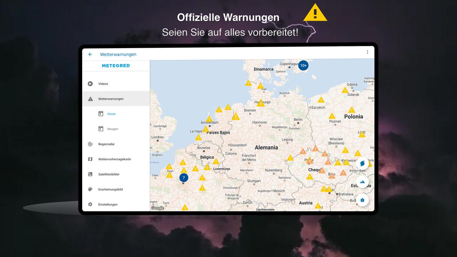The image size is (457, 257).
Task: Tap the 7 warning cluster in France
Action: (x=184, y=178)
